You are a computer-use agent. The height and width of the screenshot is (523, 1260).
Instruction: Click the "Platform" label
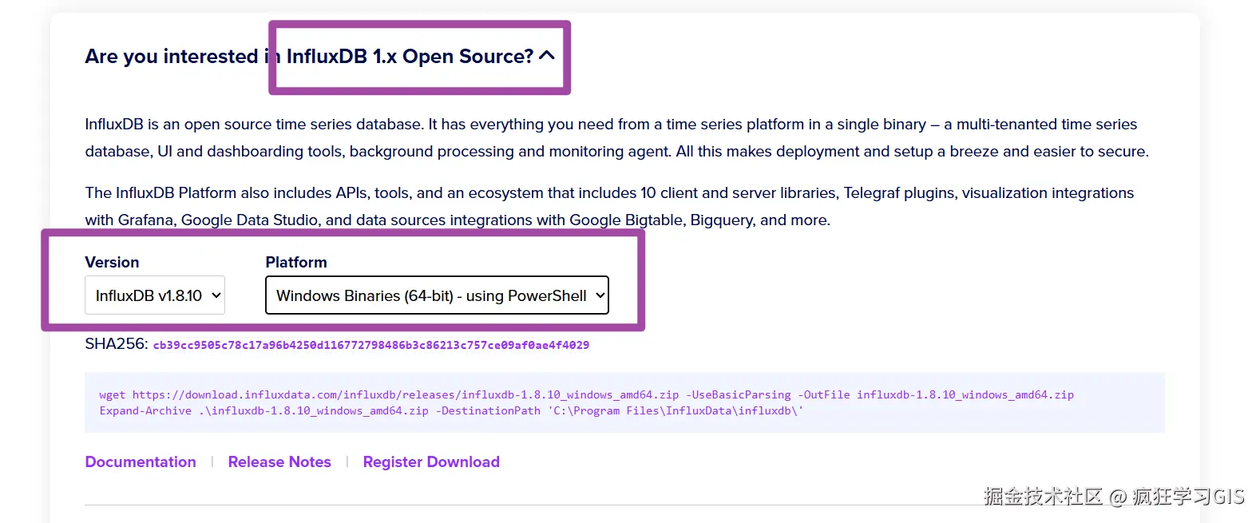(296, 262)
